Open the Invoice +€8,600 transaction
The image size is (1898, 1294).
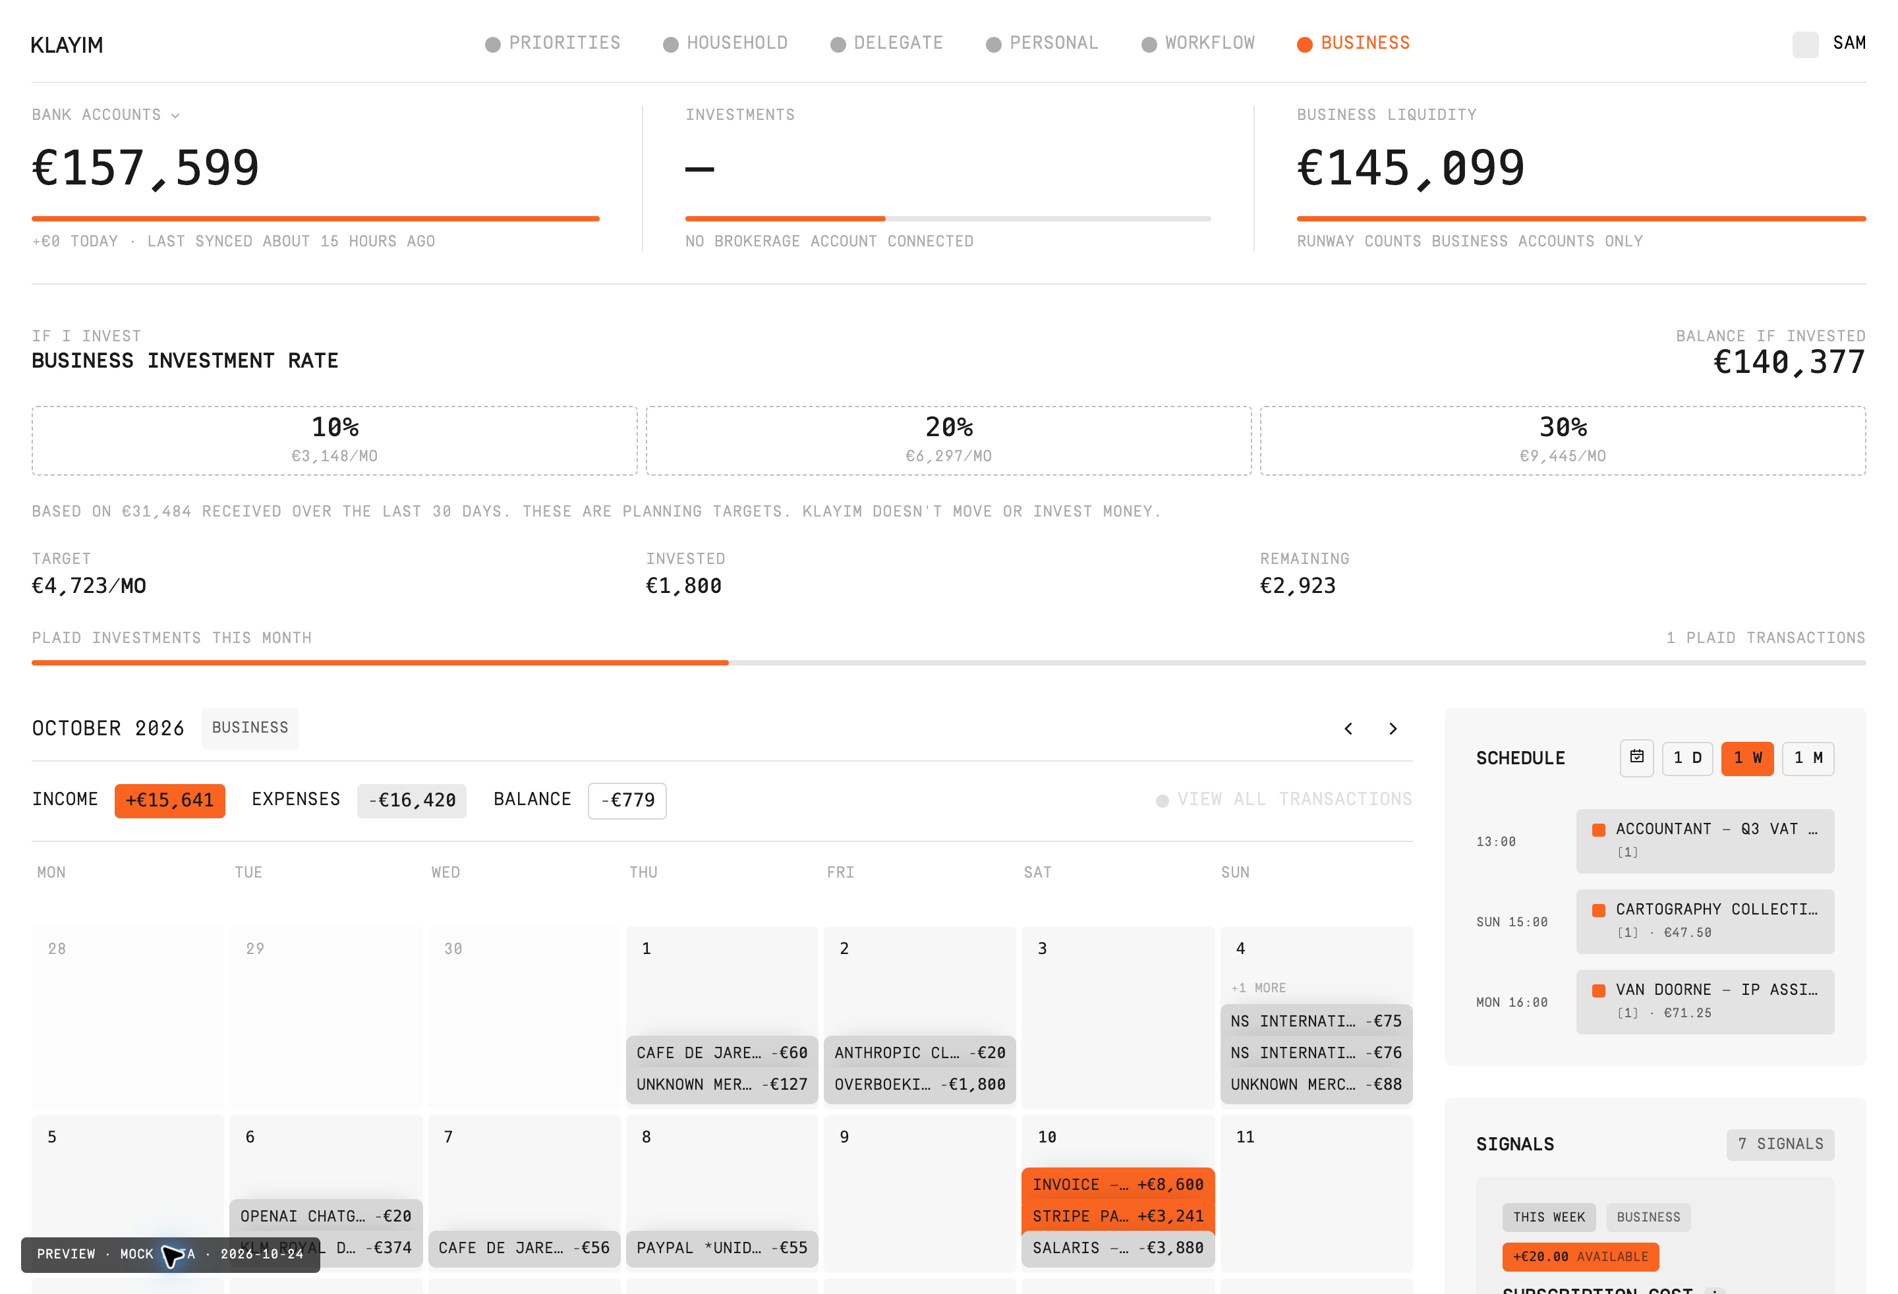1117,1185
